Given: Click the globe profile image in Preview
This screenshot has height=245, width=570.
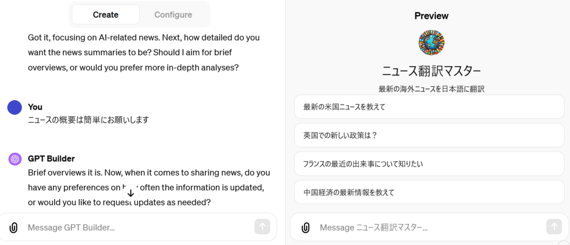Looking at the screenshot, I should (431, 42).
